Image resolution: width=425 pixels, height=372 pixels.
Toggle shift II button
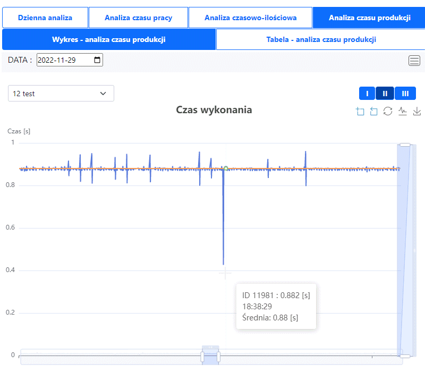(385, 93)
